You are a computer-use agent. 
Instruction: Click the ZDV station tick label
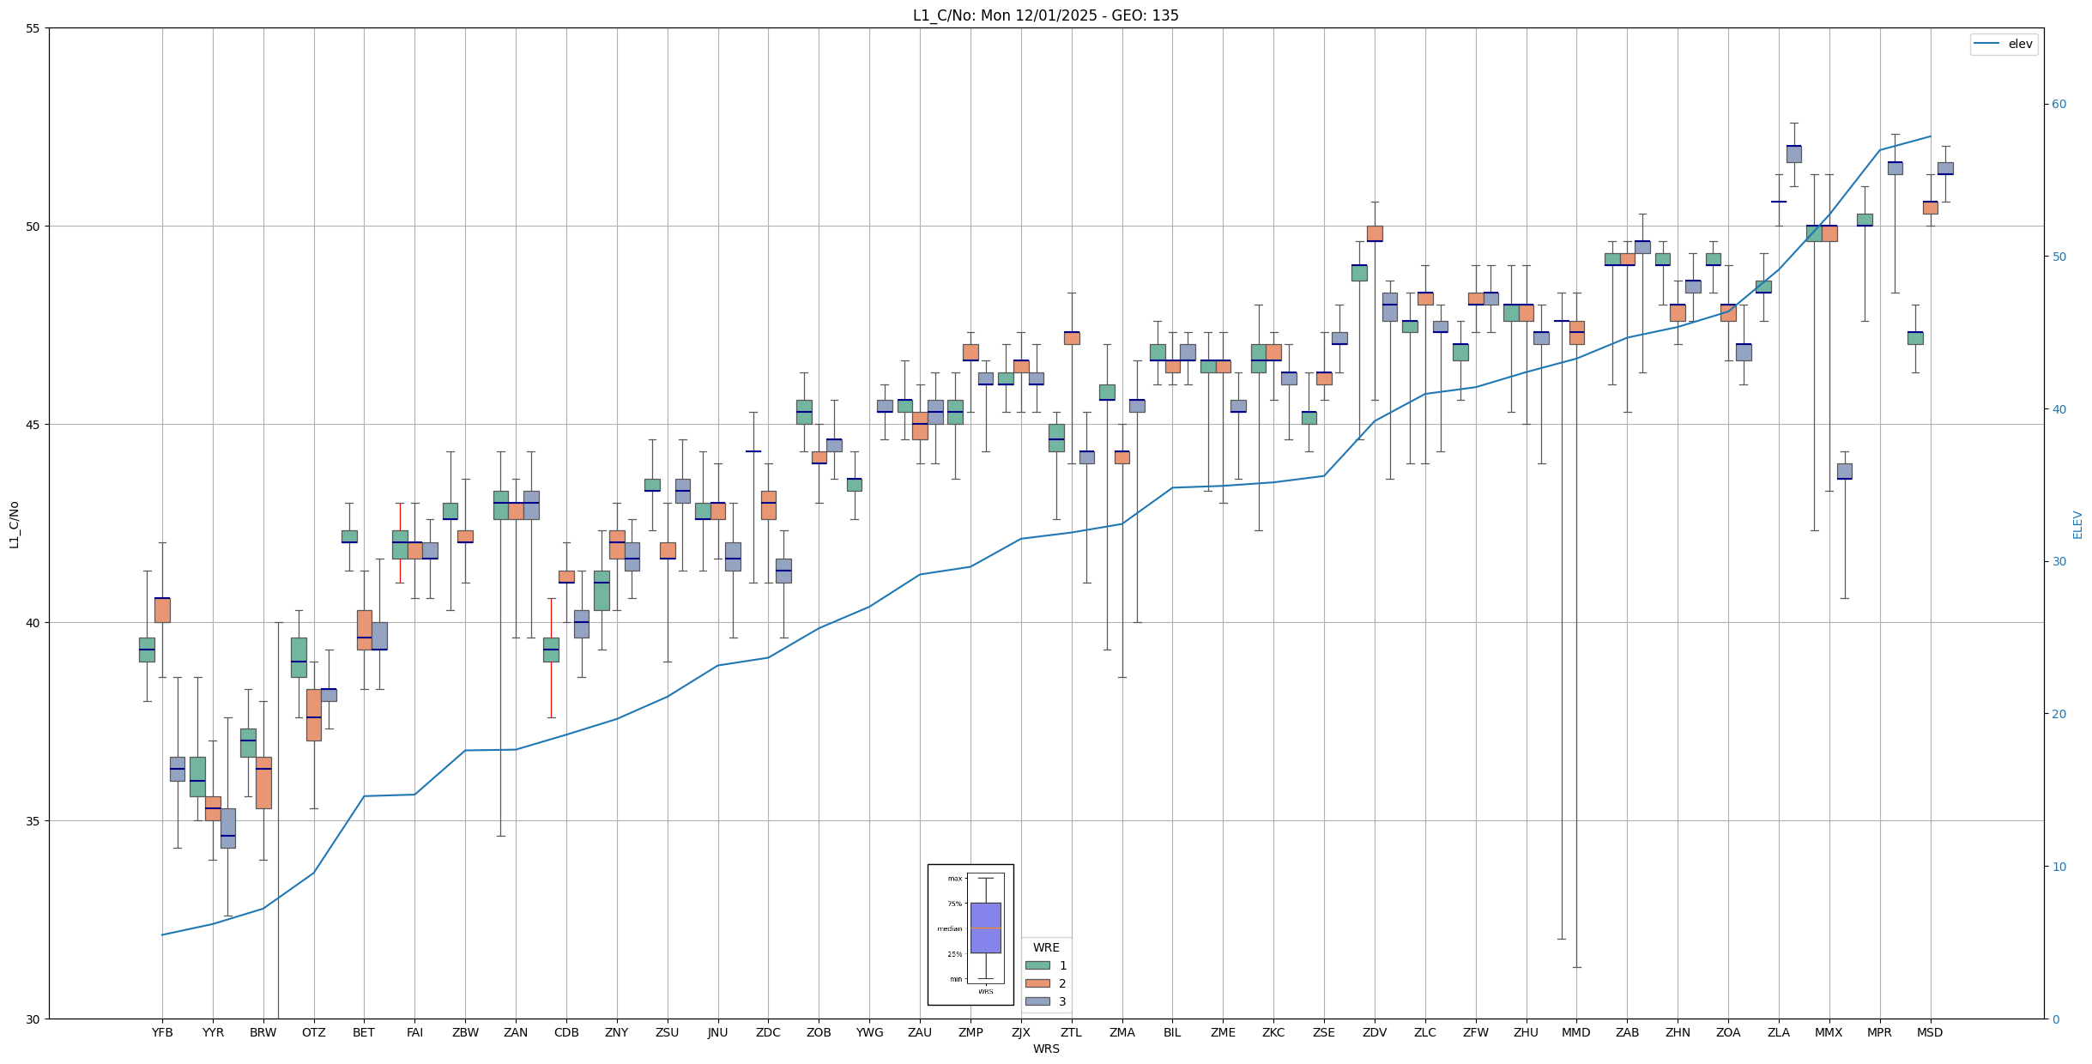pos(1375,1032)
